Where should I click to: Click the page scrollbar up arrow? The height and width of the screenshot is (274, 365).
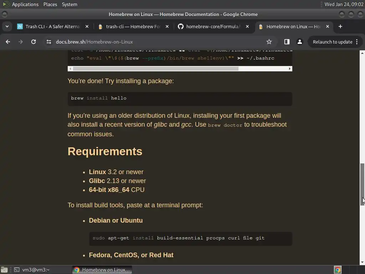pos(362,53)
